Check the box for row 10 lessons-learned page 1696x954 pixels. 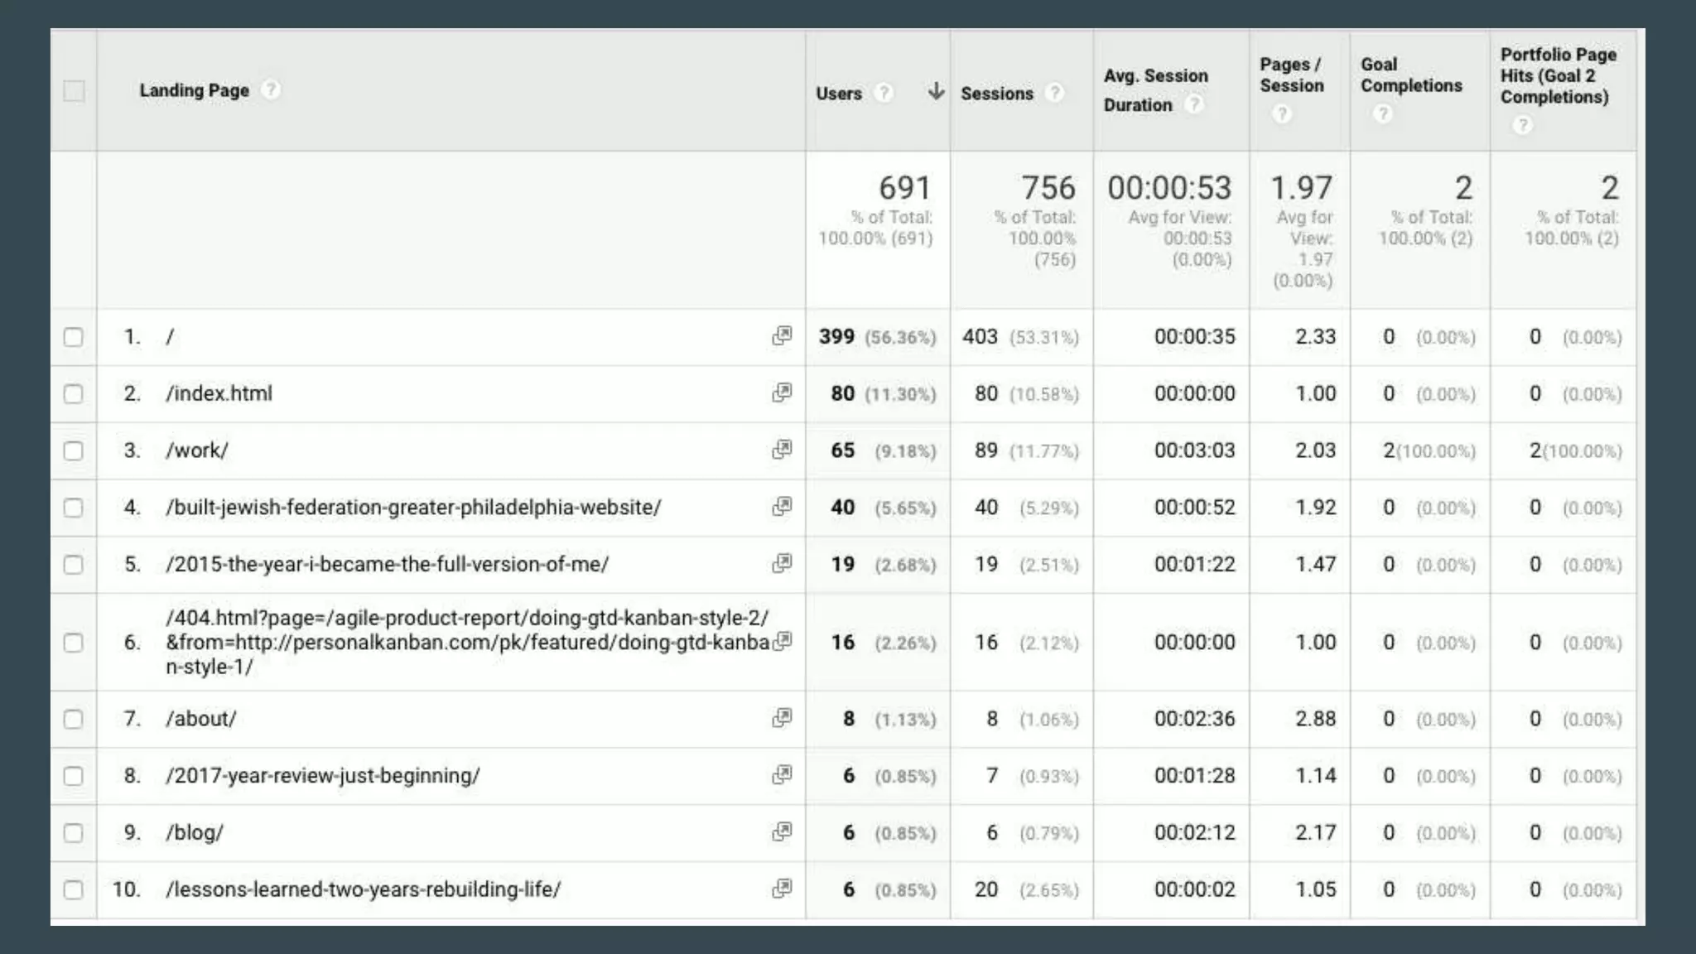(74, 889)
